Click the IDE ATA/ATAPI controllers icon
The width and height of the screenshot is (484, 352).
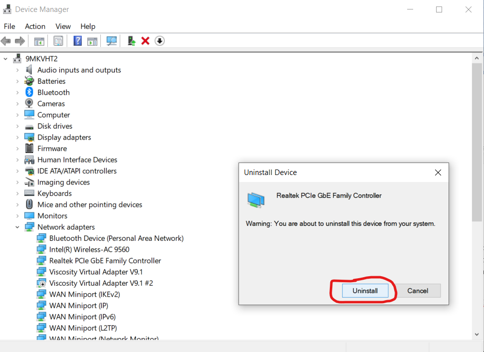click(x=29, y=171)
